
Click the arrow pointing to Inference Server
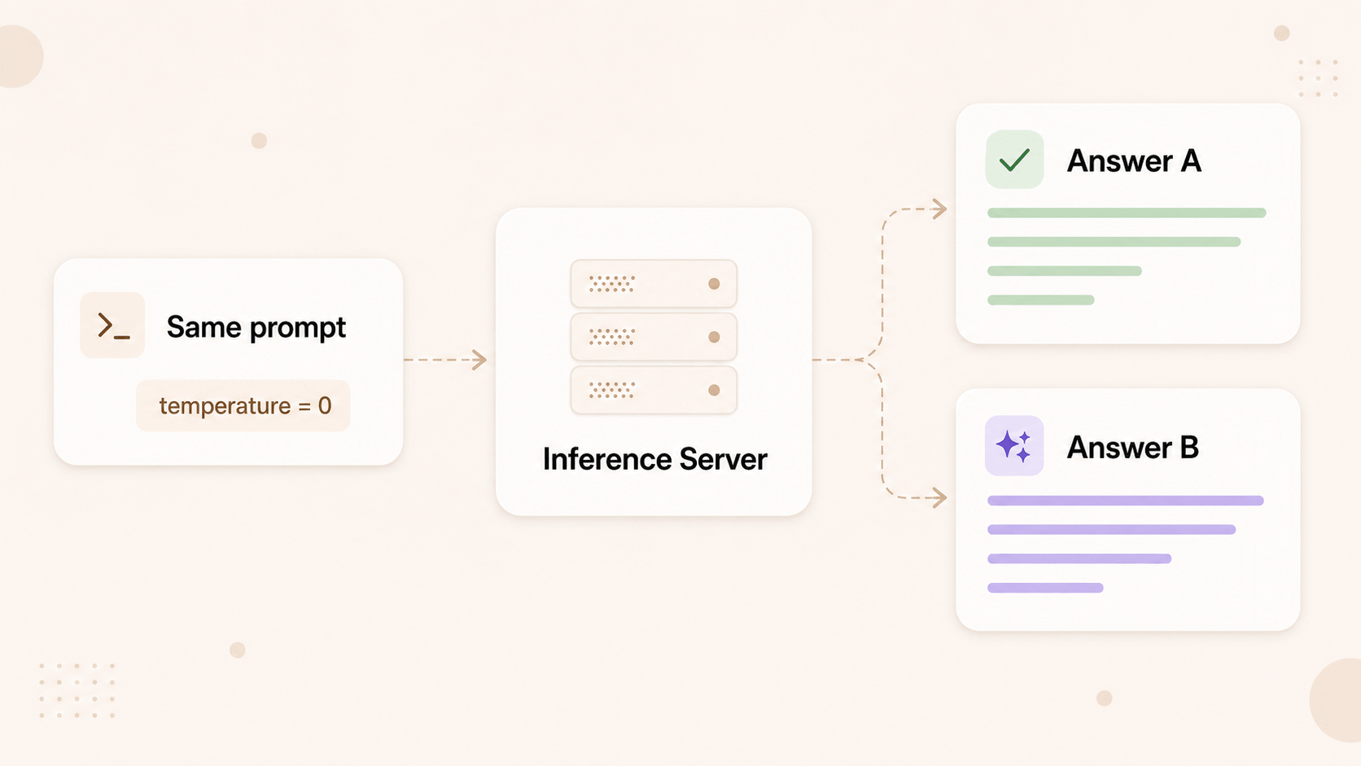point(445,359)
